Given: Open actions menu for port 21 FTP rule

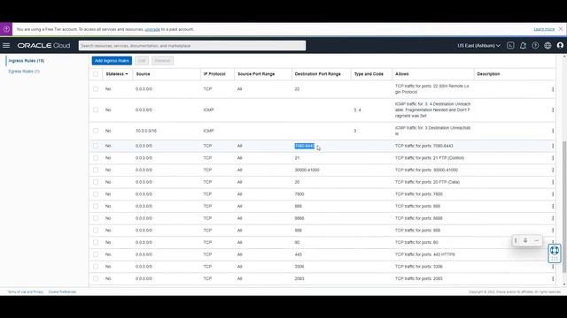Looking at the screenshot, I should coord(553,158).
